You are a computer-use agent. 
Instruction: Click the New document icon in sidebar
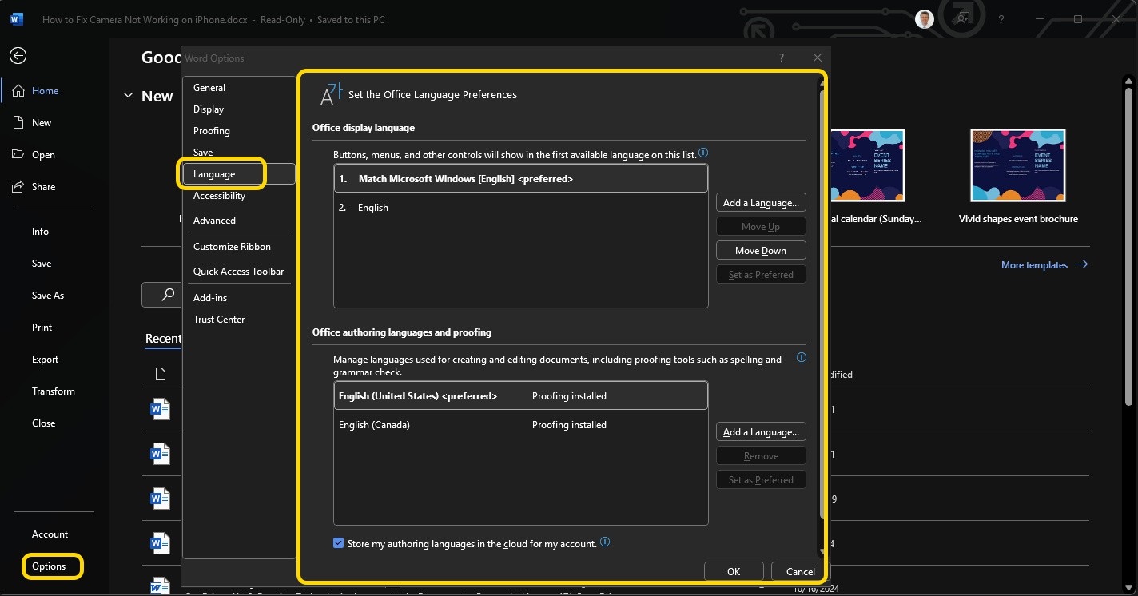pos(18,123)
